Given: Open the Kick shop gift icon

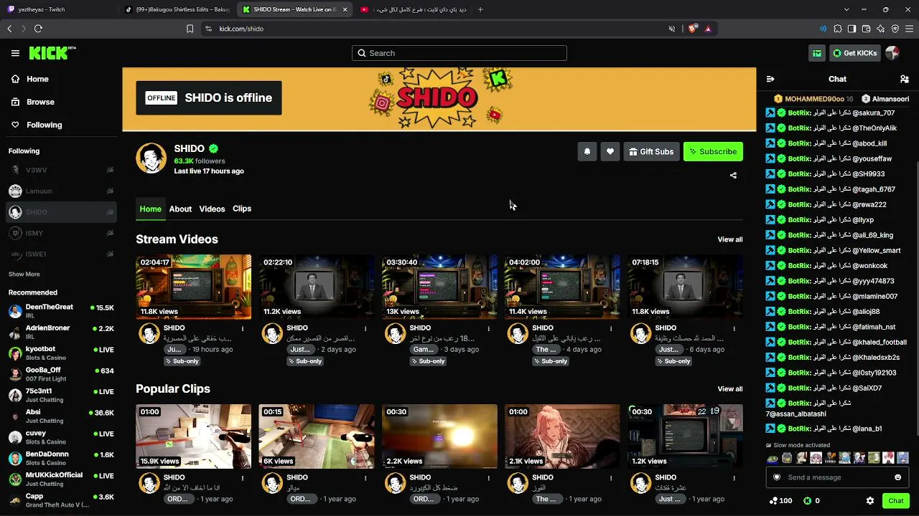Looking at the screenshot, I should [817, 53].
